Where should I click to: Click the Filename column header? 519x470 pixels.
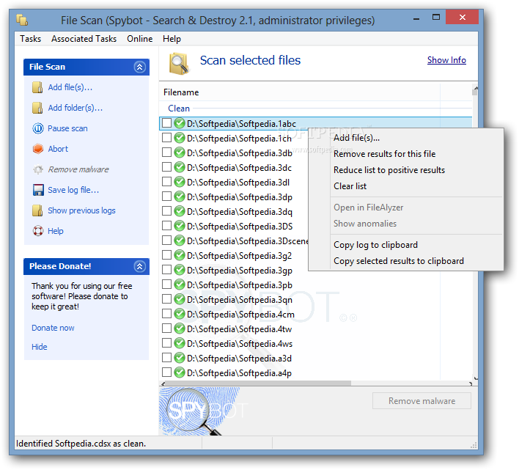point(301,92)
